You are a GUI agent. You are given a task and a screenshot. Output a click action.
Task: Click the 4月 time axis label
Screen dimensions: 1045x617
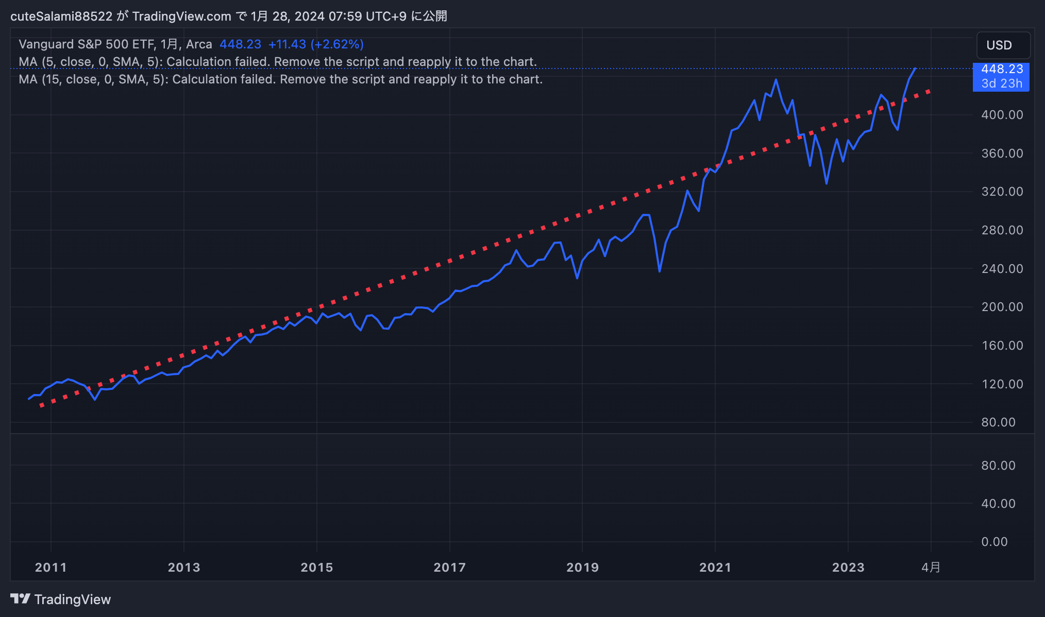pos(931,567)
